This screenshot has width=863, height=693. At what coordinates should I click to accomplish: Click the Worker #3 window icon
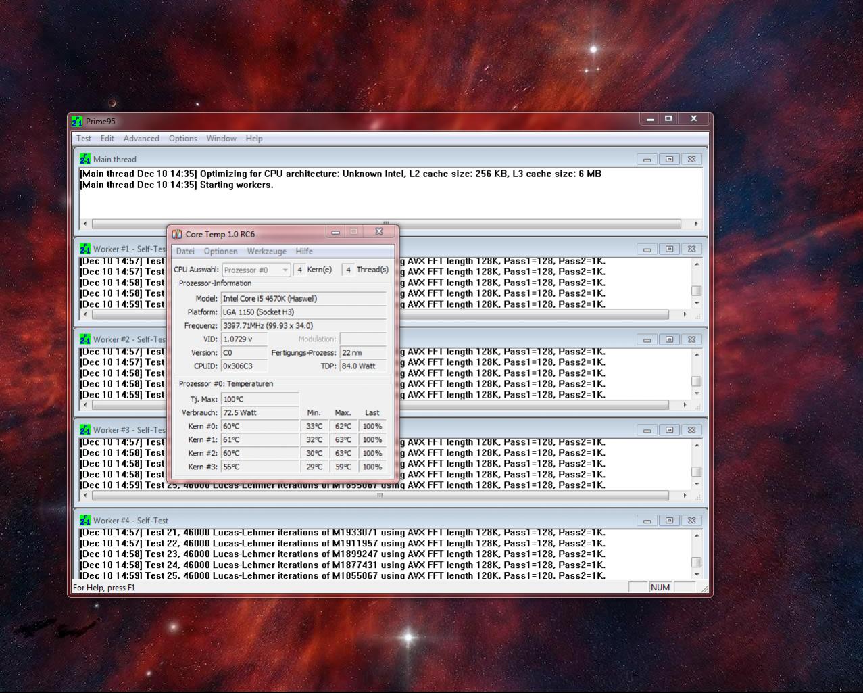84,430
